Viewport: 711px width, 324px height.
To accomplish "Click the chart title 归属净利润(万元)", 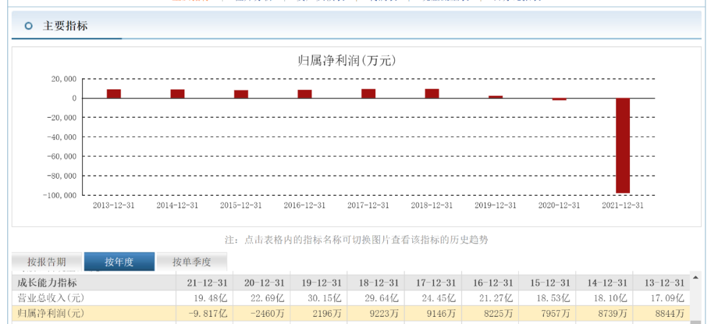I will tap(347, 60).
